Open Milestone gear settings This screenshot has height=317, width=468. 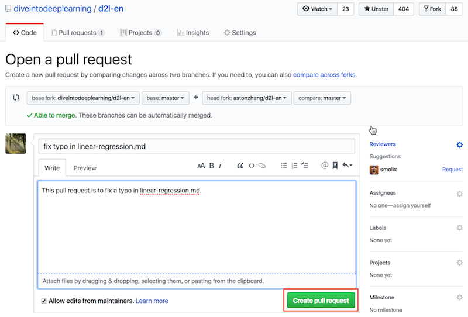coord(460,297)
